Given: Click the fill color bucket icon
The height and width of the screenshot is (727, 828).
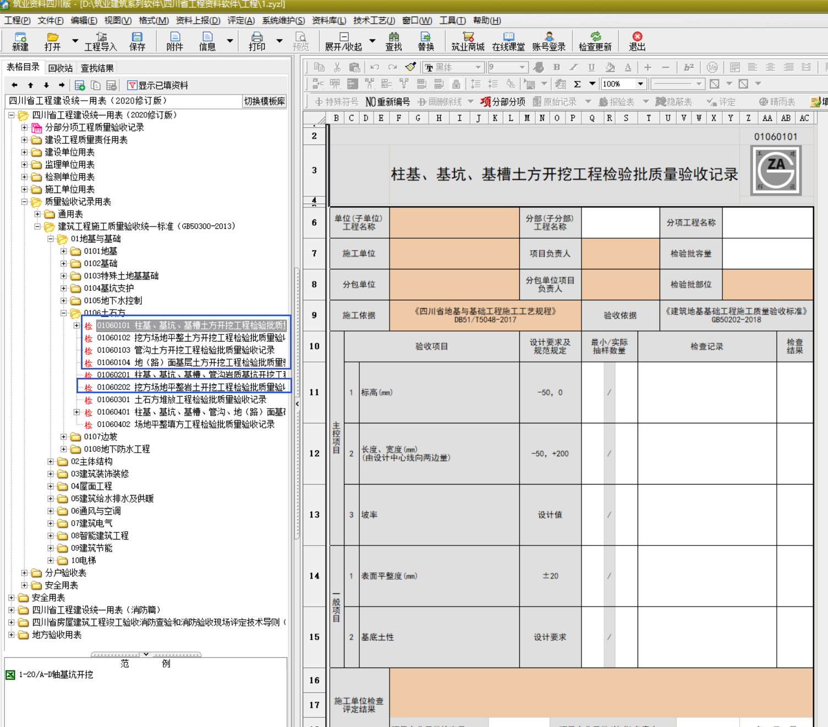Looking at the screenshot, I should pos(610,67).
